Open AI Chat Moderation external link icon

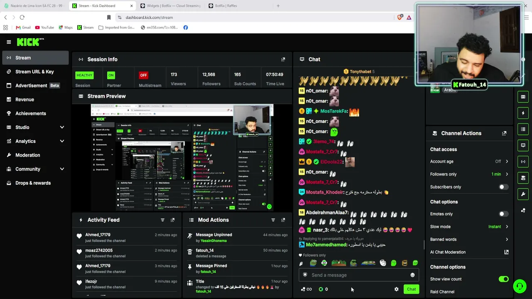pos(506,252)
